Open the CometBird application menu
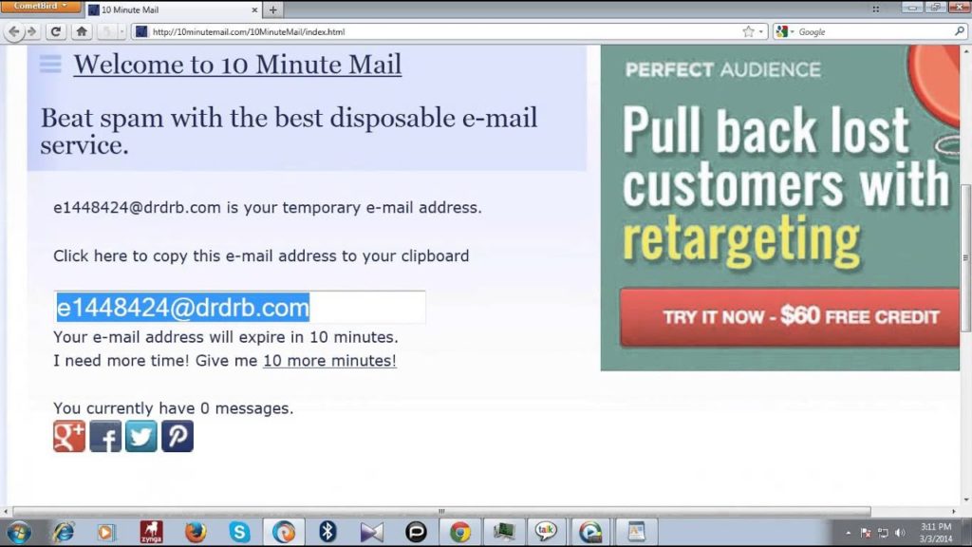Viewport: 972px width, 547px height. click(x=40, y=7)
